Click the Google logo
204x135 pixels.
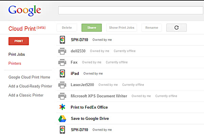(25, 10)
